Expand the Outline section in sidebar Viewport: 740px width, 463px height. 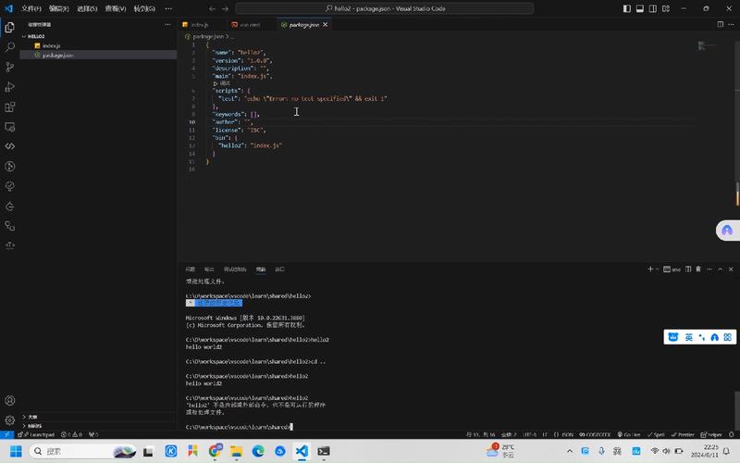(32, 417)
